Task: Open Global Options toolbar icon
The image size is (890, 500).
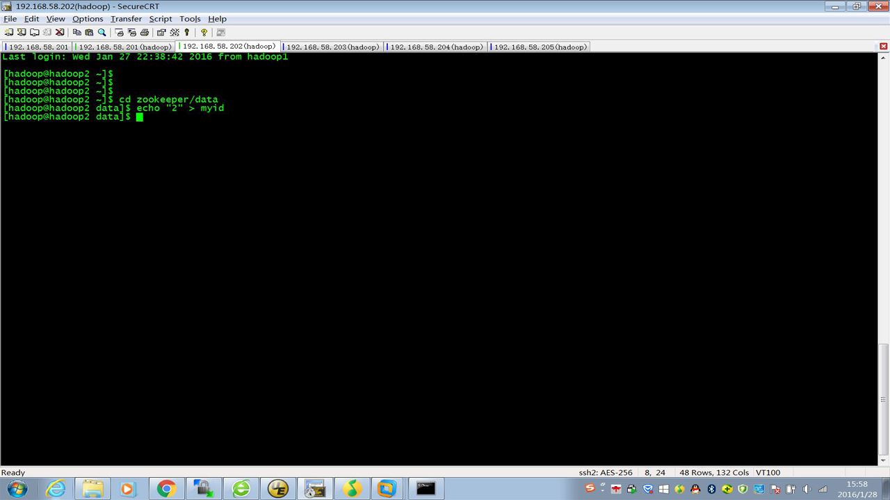Action: [174, 32]
